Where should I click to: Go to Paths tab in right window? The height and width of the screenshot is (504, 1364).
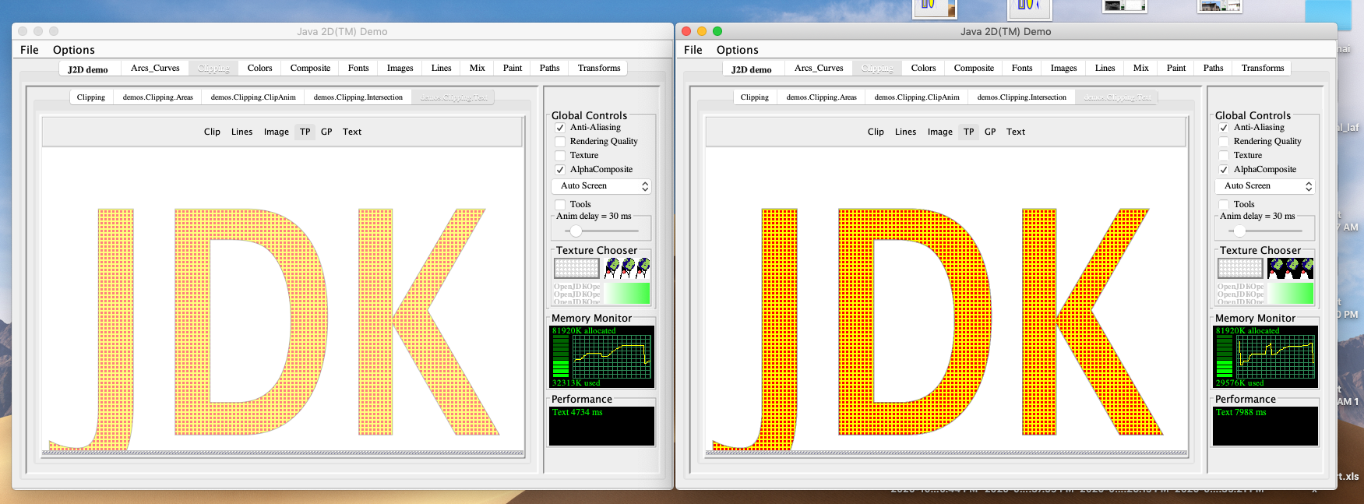[x=1214, y=69]
